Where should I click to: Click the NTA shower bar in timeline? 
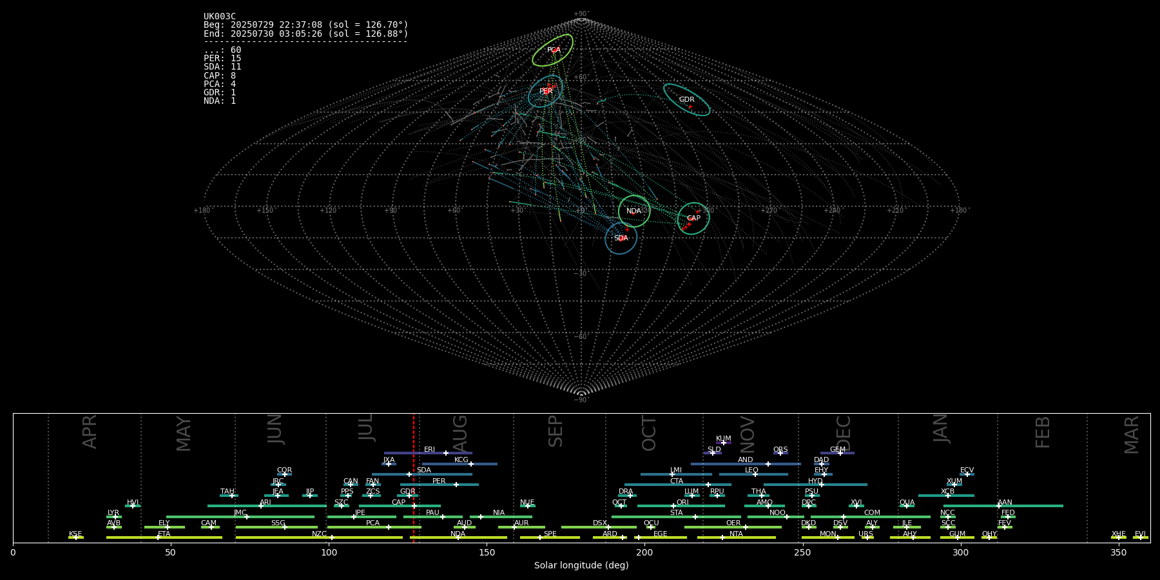pyautogui.click(x=736, y=537)
